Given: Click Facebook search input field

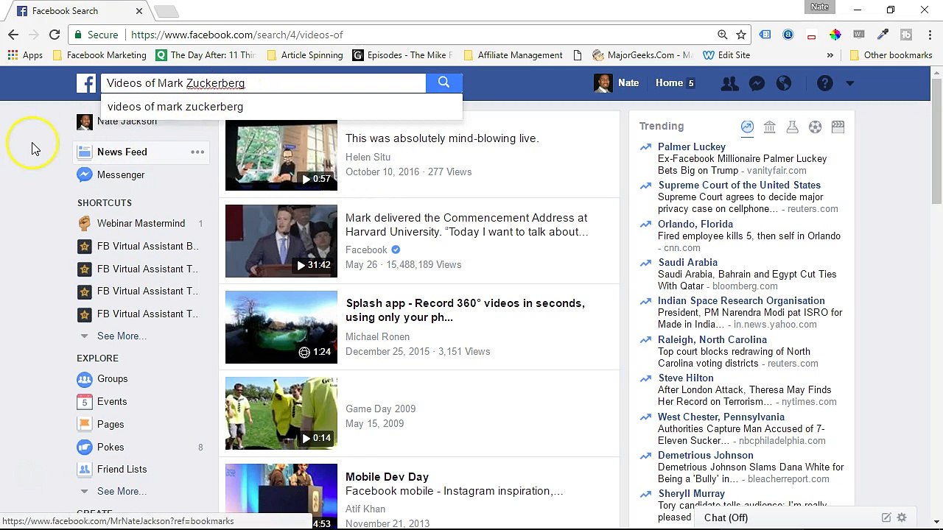Looking at the screenshot, I should [263, 83].
